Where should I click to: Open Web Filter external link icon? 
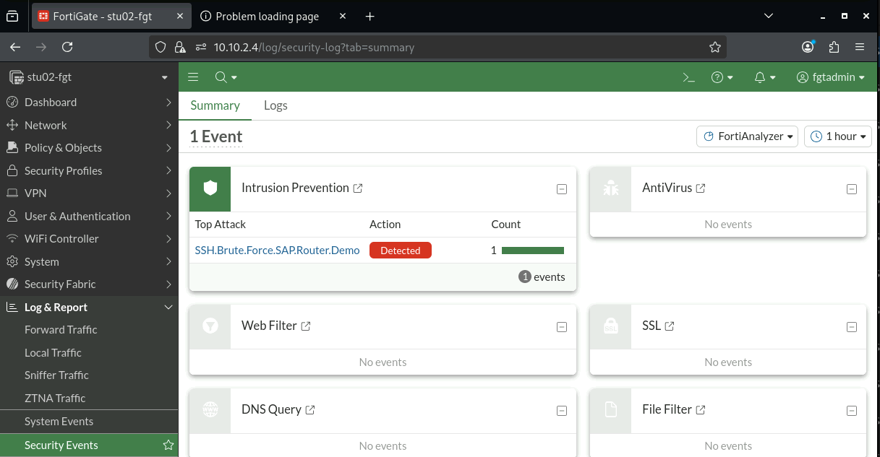click(x=306, y=326)
